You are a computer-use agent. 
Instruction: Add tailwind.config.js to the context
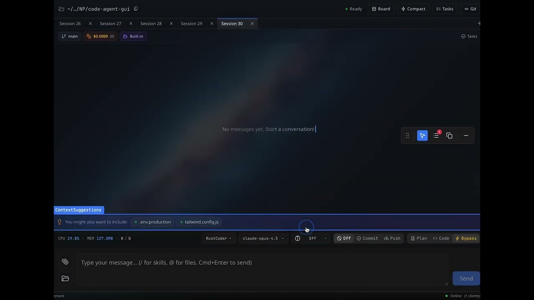click(x=199, y=222)
